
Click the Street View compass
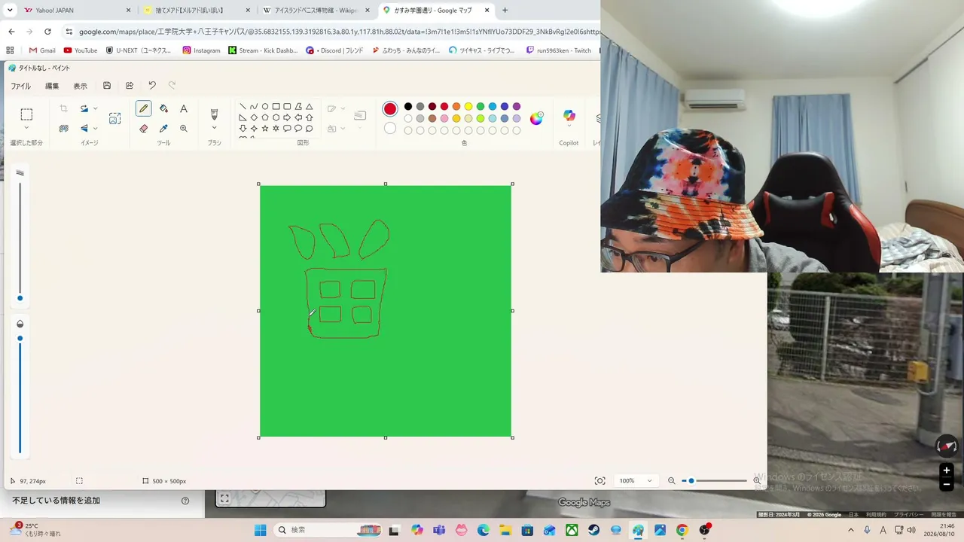947,446
